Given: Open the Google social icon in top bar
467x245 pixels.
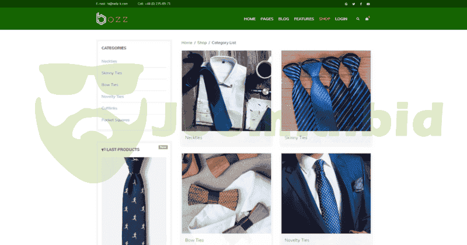Looking at the screenshot, I should point(346,3).
